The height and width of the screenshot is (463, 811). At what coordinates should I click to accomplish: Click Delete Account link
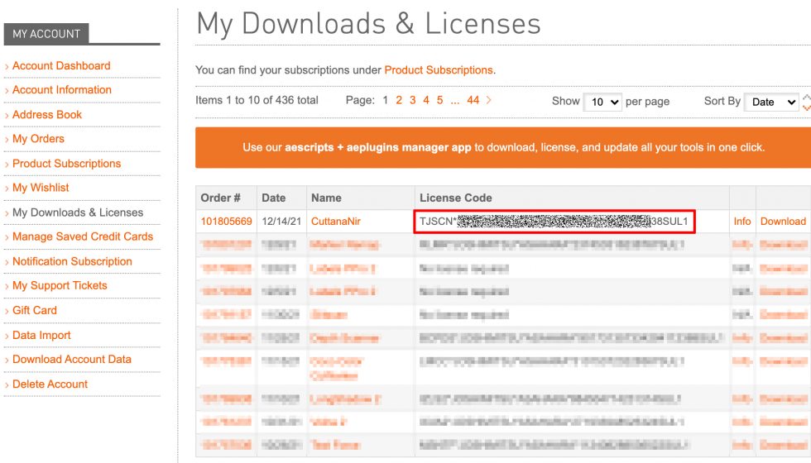pyautogui.click(x=50, y=384)
